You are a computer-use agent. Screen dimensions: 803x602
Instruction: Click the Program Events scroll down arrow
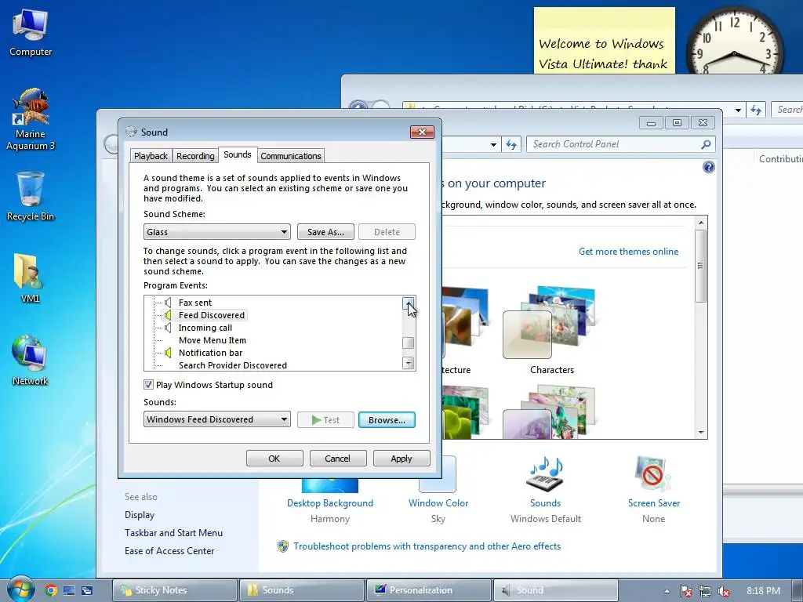tap(408, 363)
